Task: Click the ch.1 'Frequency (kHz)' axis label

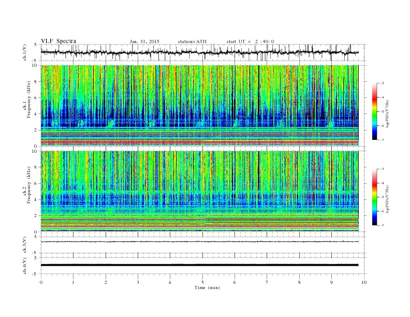Action: point(29,99)
